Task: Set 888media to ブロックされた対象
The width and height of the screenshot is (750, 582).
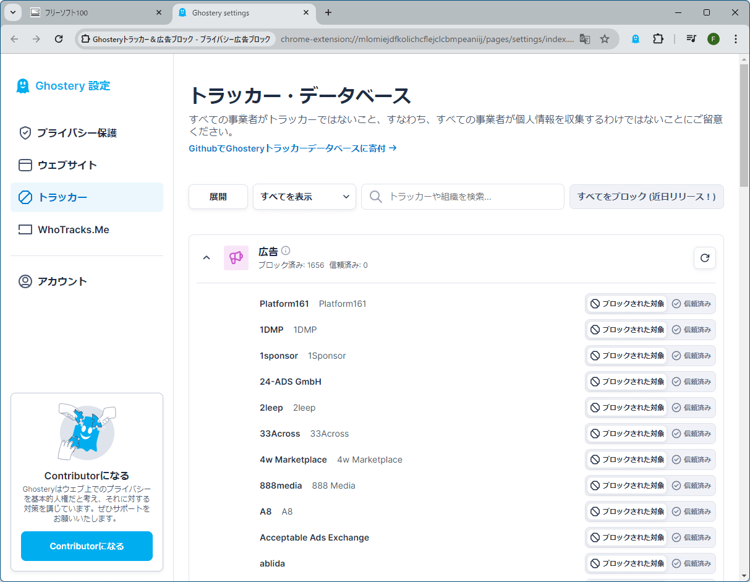Action: 627,486
